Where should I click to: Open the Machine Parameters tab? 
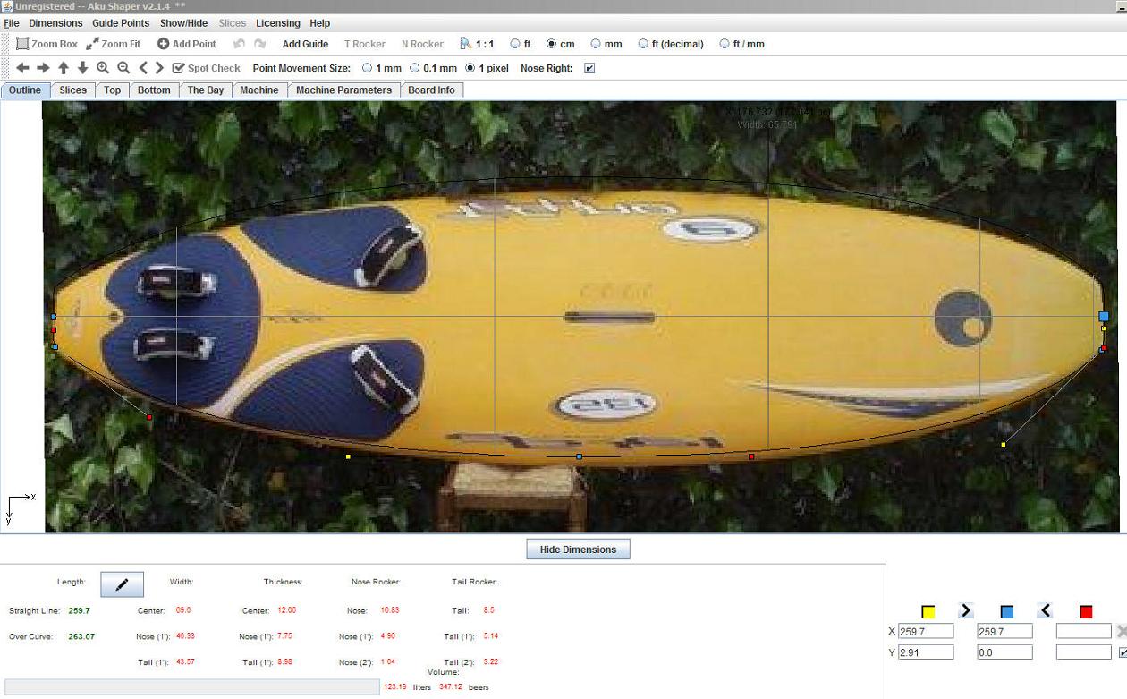343,90
